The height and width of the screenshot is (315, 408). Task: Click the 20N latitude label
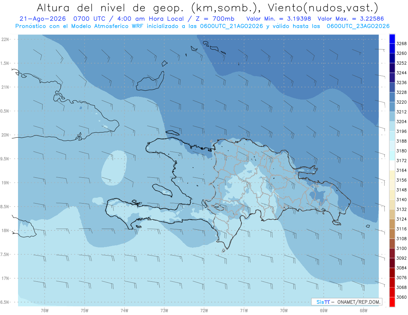click(x=5, y=135)
